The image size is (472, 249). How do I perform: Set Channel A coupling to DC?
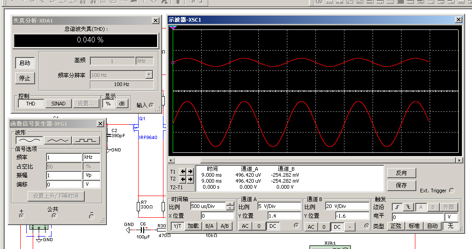click(x=273, y=226)
